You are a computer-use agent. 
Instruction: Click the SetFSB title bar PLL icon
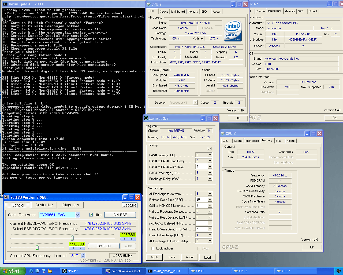(x=6, y=197)
